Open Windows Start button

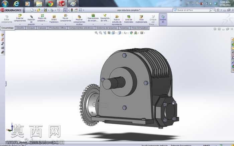[5, 4]
